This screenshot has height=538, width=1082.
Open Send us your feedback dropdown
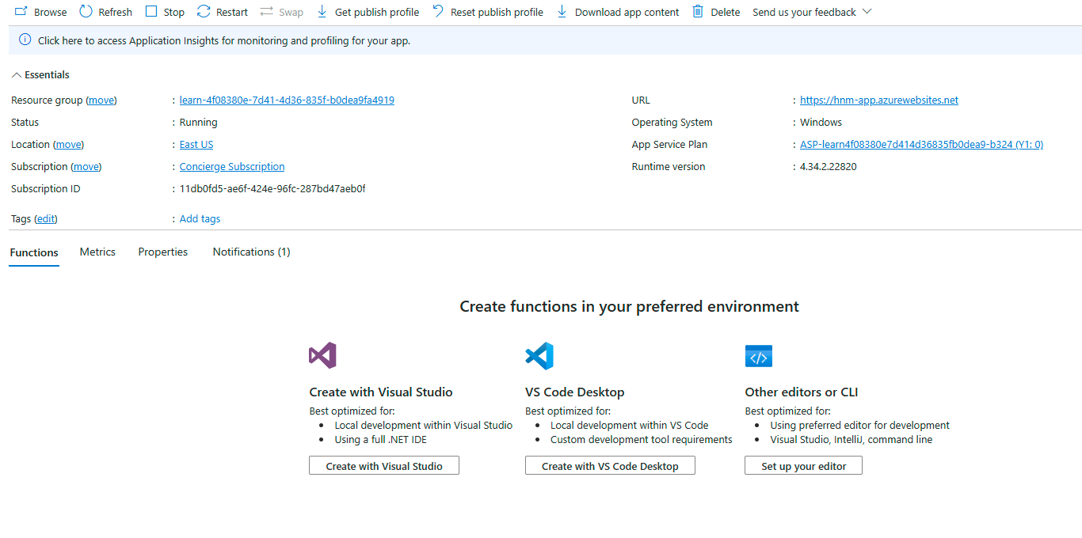point(812,12)
